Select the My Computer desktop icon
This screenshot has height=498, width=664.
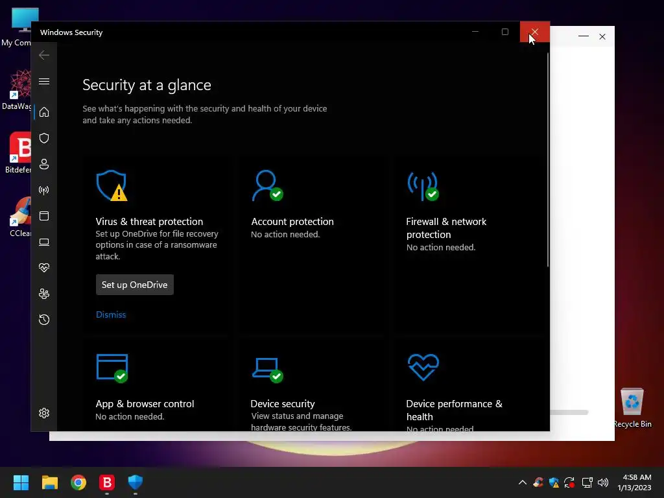coord(17,27)
